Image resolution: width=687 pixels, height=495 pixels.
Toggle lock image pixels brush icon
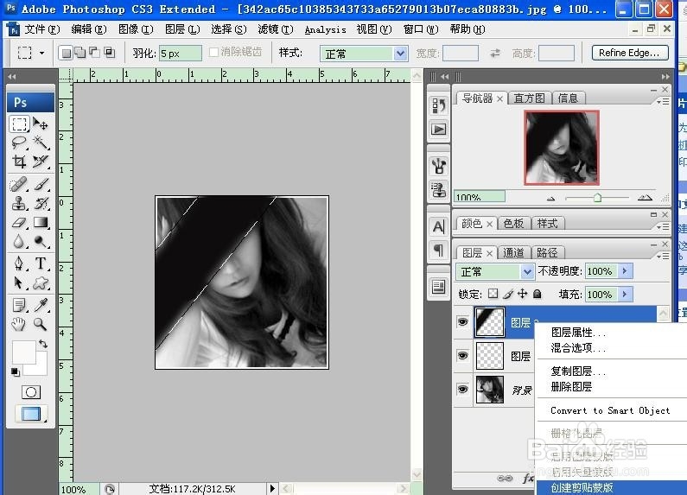508,294
